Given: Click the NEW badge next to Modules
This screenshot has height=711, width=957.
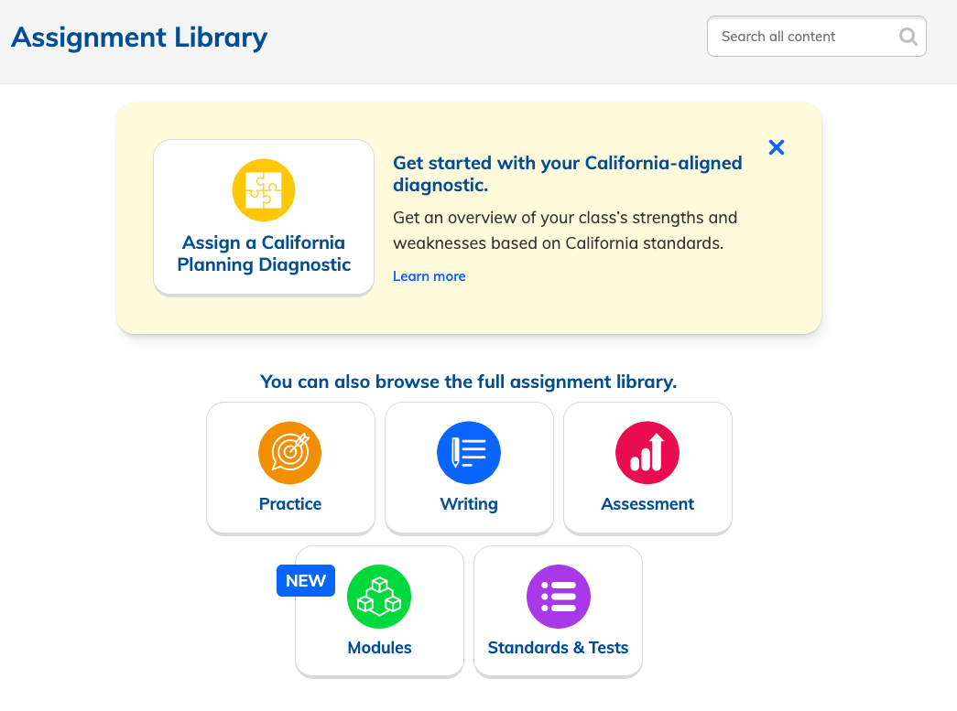Looking at the screenshot, I should pyautogui.click(x=305, y=580).
